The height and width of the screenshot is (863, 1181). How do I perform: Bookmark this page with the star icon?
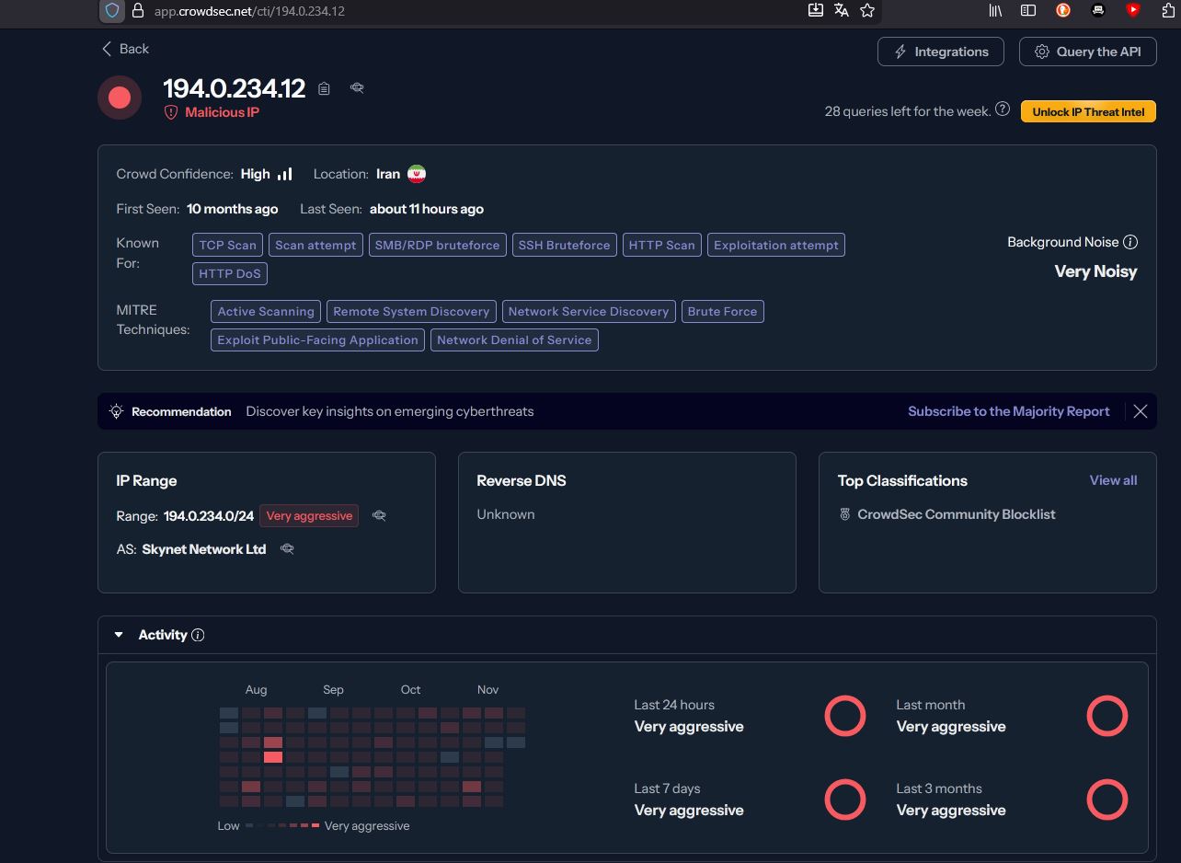[867, 10]
